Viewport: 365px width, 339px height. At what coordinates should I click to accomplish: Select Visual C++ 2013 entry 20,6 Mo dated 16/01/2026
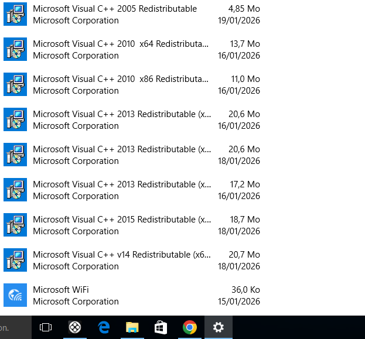pyautogui.click(x=122, y=114)
